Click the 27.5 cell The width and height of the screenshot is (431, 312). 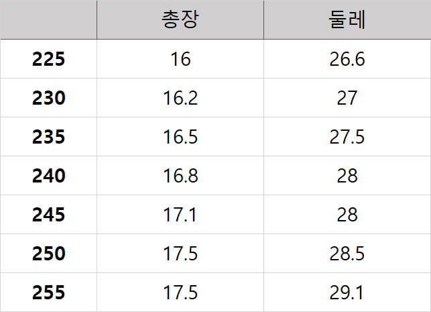(347, 137)
